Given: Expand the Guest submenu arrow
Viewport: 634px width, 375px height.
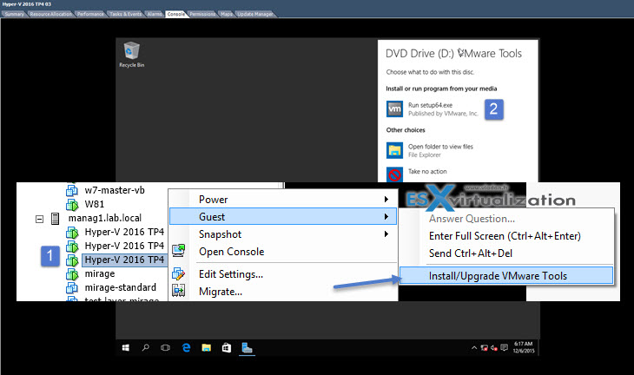Looking at the screenshot, I should click(386, 217).
